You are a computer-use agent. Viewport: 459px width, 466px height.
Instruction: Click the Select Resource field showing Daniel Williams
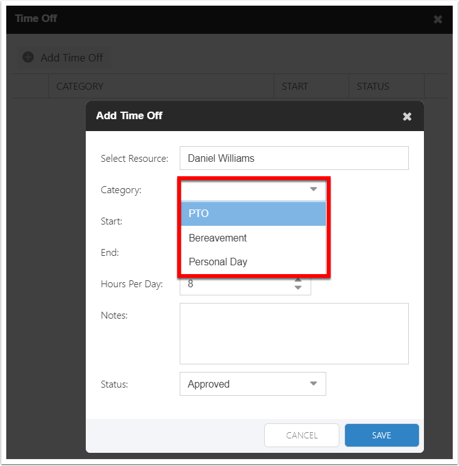tap(294, 158)
